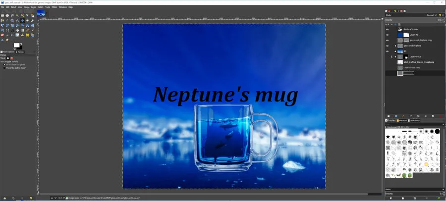Select the Cage Transform tool
The width and height of the screenshot is (446, 201).
coord(2,30)
